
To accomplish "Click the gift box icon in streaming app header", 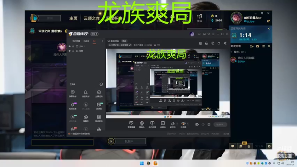I will point(200,43).
